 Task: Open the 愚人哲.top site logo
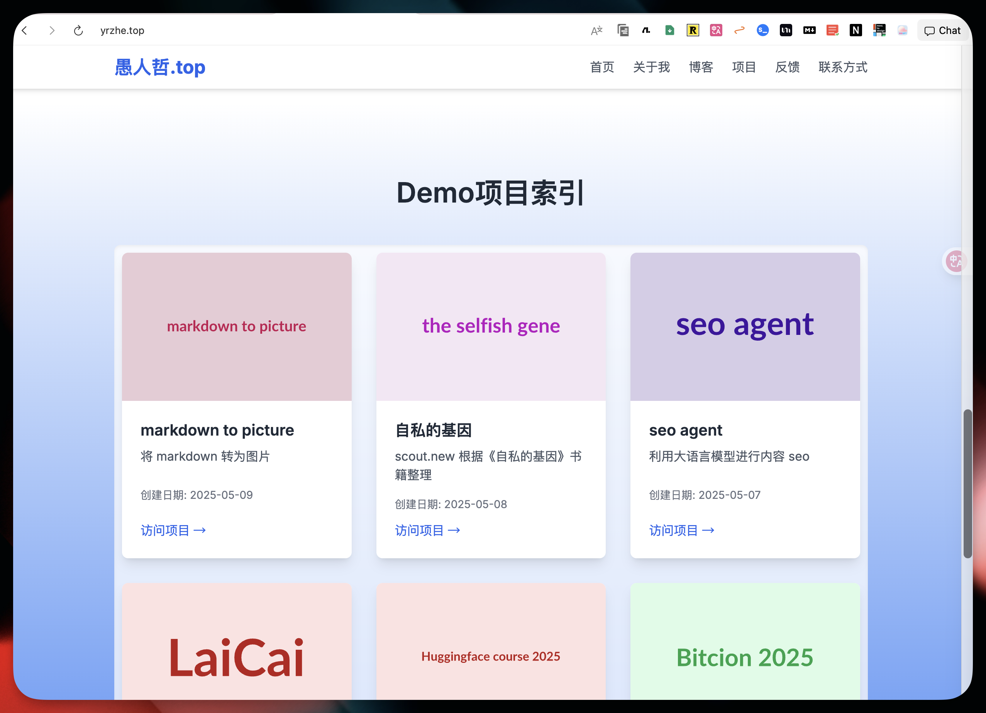coord(160,68)
